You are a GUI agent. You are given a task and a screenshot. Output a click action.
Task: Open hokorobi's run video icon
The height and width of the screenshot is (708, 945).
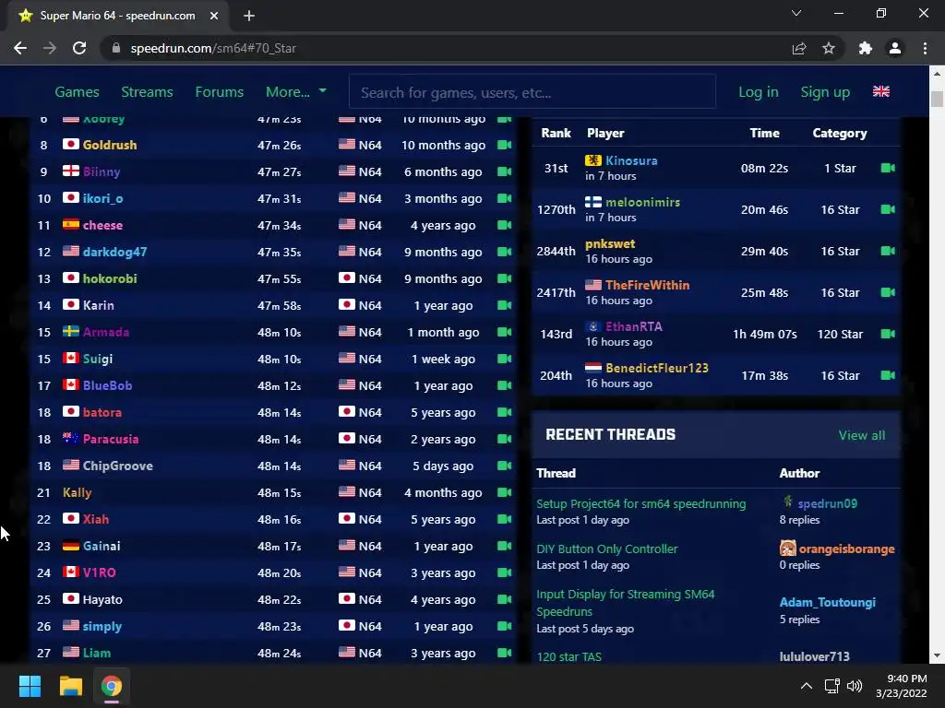tap(505, 278)
